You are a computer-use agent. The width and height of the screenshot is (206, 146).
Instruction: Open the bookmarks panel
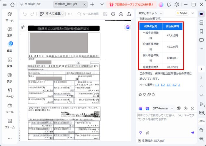(x=201, y=31)
